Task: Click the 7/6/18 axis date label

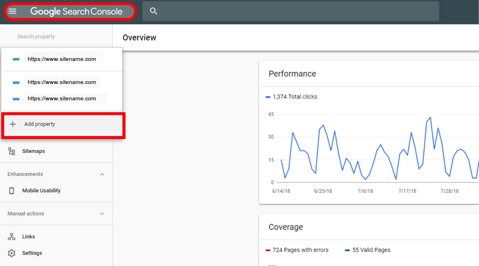Action: pyautogui.click(x=365, y=191)
